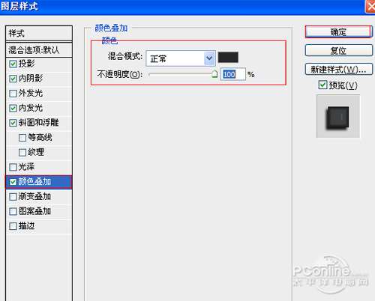Enable the 外发光 outer glow checkbox
This screenshot has height=301, width=375.
[x=13, y=94]
